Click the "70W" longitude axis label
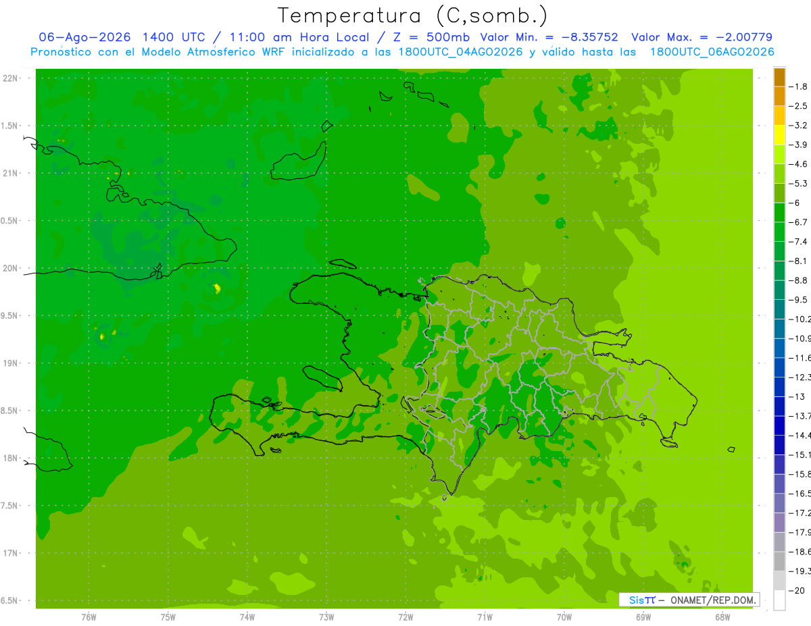 [x=564, y=617]
